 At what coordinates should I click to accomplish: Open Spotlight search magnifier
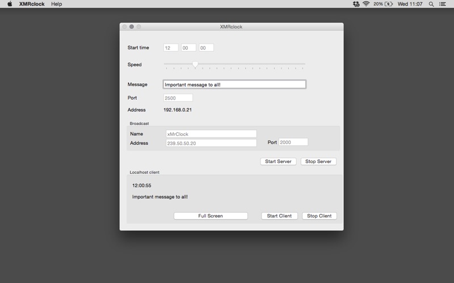[431, 4]
